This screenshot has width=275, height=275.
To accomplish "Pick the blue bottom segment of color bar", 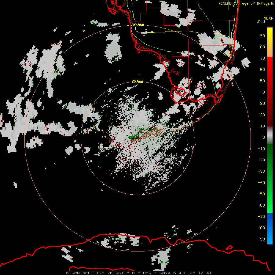I will pos(270,228).
